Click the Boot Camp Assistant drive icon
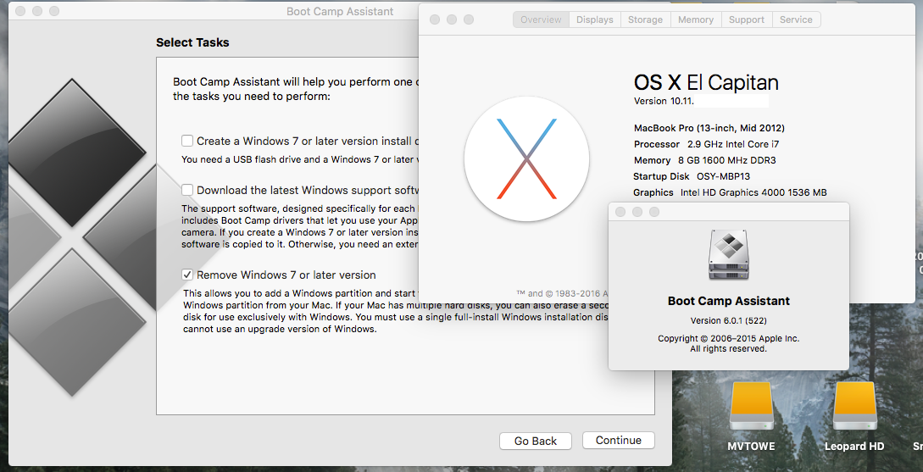Image resolution: width=923 pixels, height=472 pixels. coord(729,255)
